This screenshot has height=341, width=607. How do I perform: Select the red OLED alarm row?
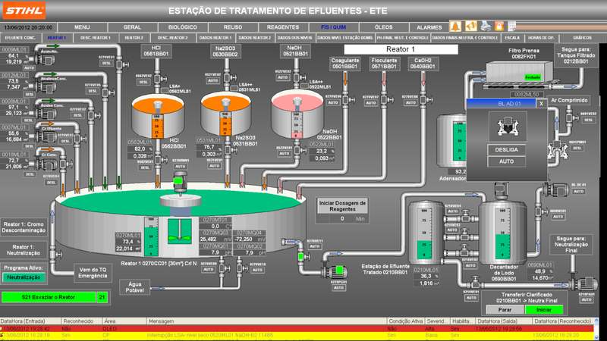pyautogui.click(x=297, y=328)
